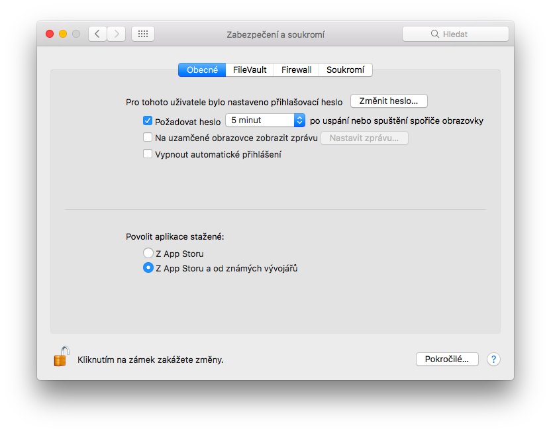Open all preferences via the grid icon
Viewport: 551px width, 433px height.
[x=142, y=33]
